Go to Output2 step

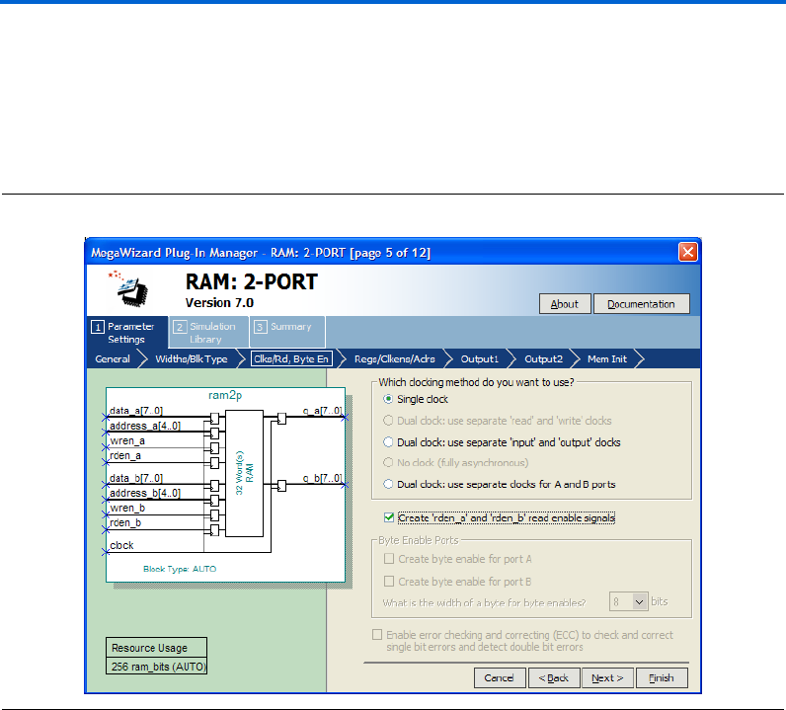[x=543, y=359]
